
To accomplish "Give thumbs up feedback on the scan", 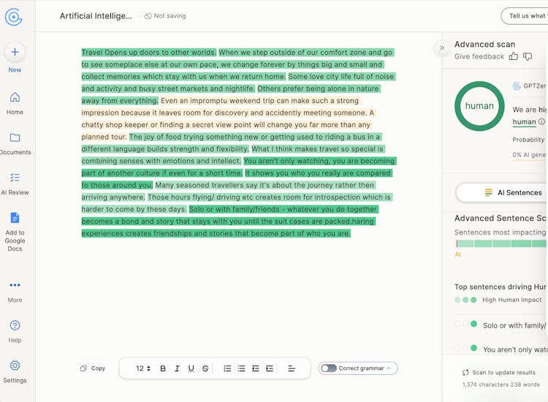I will pyautogui.click(x=514, y=56).
